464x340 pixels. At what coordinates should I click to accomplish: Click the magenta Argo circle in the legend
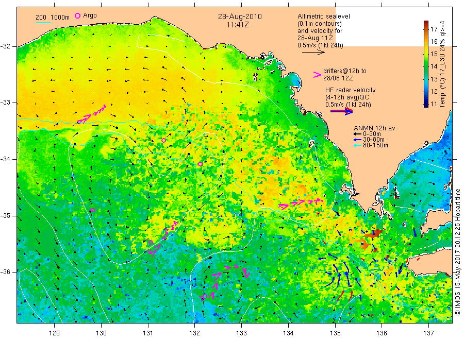point(77,15)
